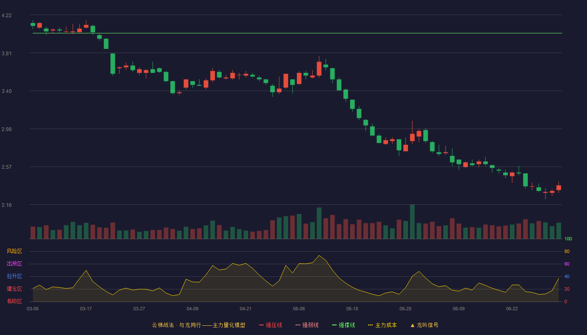The width and height of the screenshot is (587, 335).
Task: Click the 03-27 date label
Action: [139, 309]
